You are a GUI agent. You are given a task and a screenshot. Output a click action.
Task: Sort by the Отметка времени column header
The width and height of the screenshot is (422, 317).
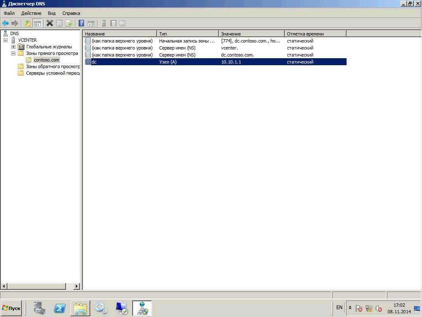pyautogui.click(x=315, y=34)
